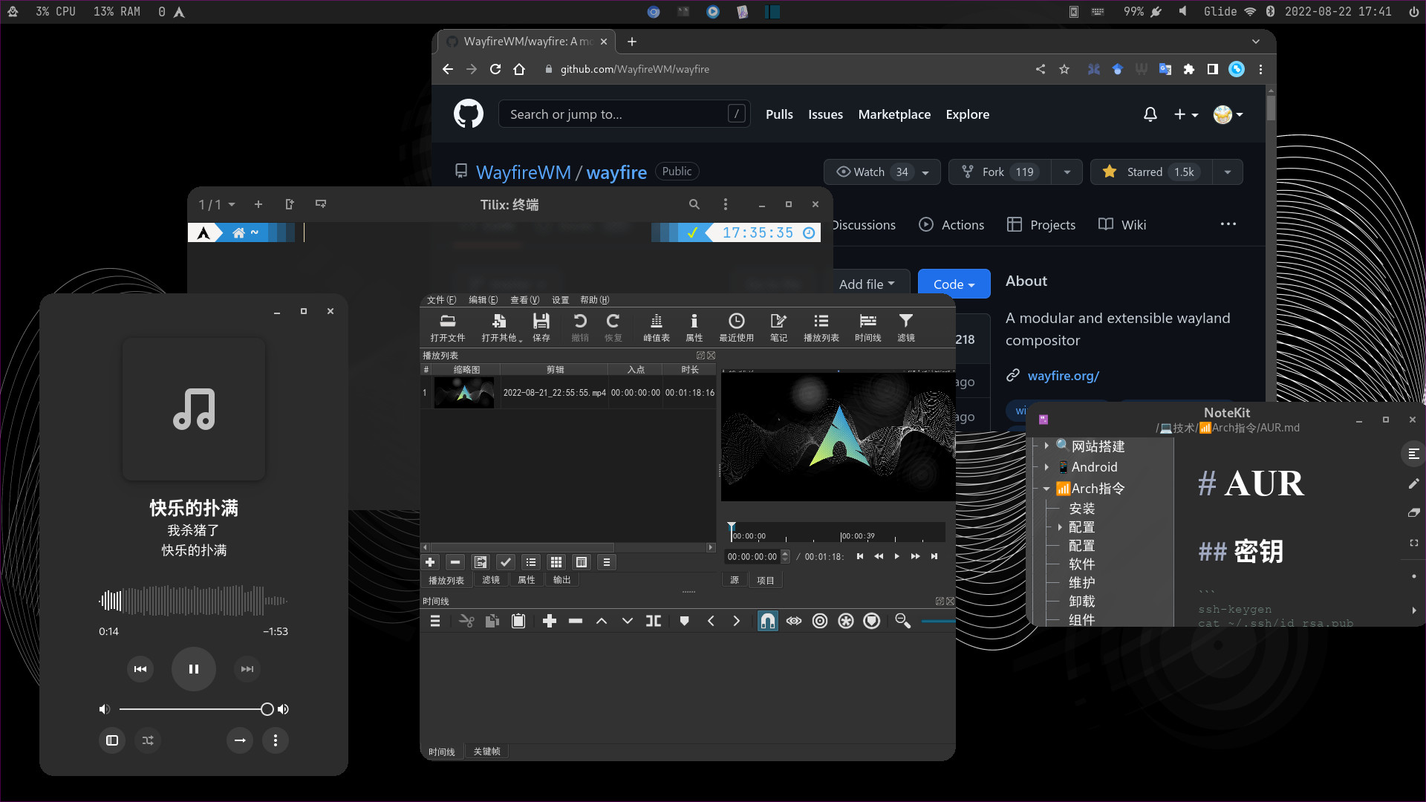Click Tilix search magnifier icon

(x=694, y=204)
